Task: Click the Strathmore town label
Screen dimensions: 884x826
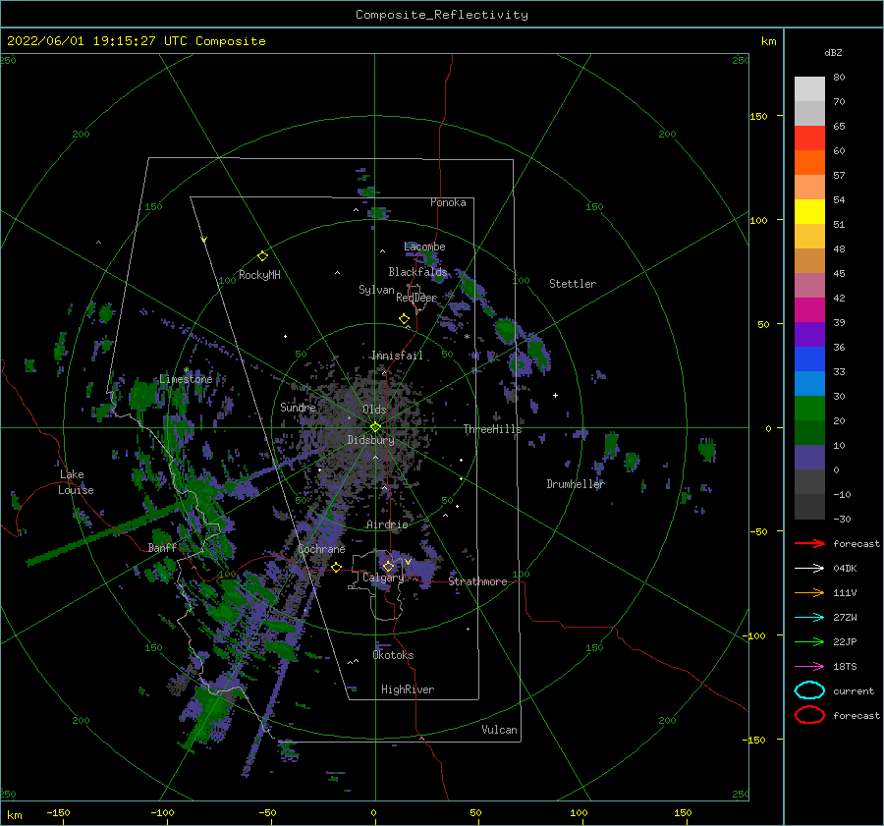Action: coord(477,581)
